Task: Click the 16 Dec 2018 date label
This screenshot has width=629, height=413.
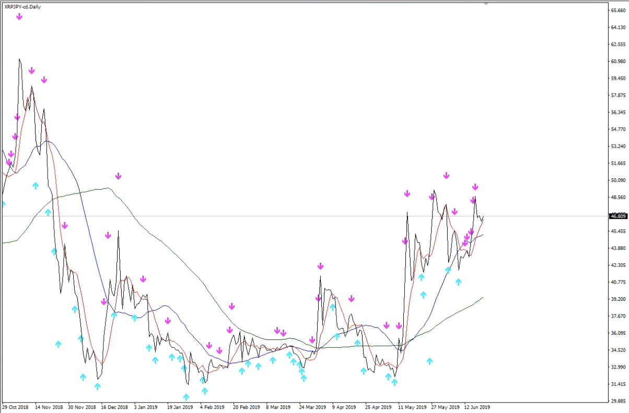Action: [115, 407]
